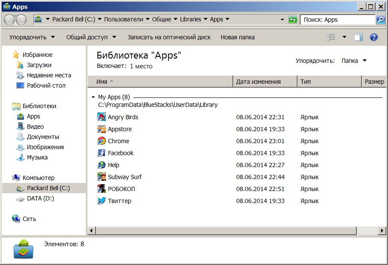Select Компьютер in the navigation pane

[x=38, y=178]
